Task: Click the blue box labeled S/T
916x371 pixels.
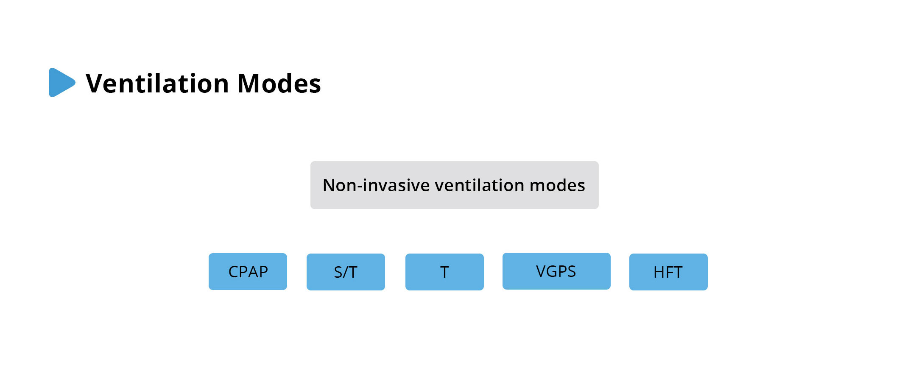Action: click(x=346, y=272)
